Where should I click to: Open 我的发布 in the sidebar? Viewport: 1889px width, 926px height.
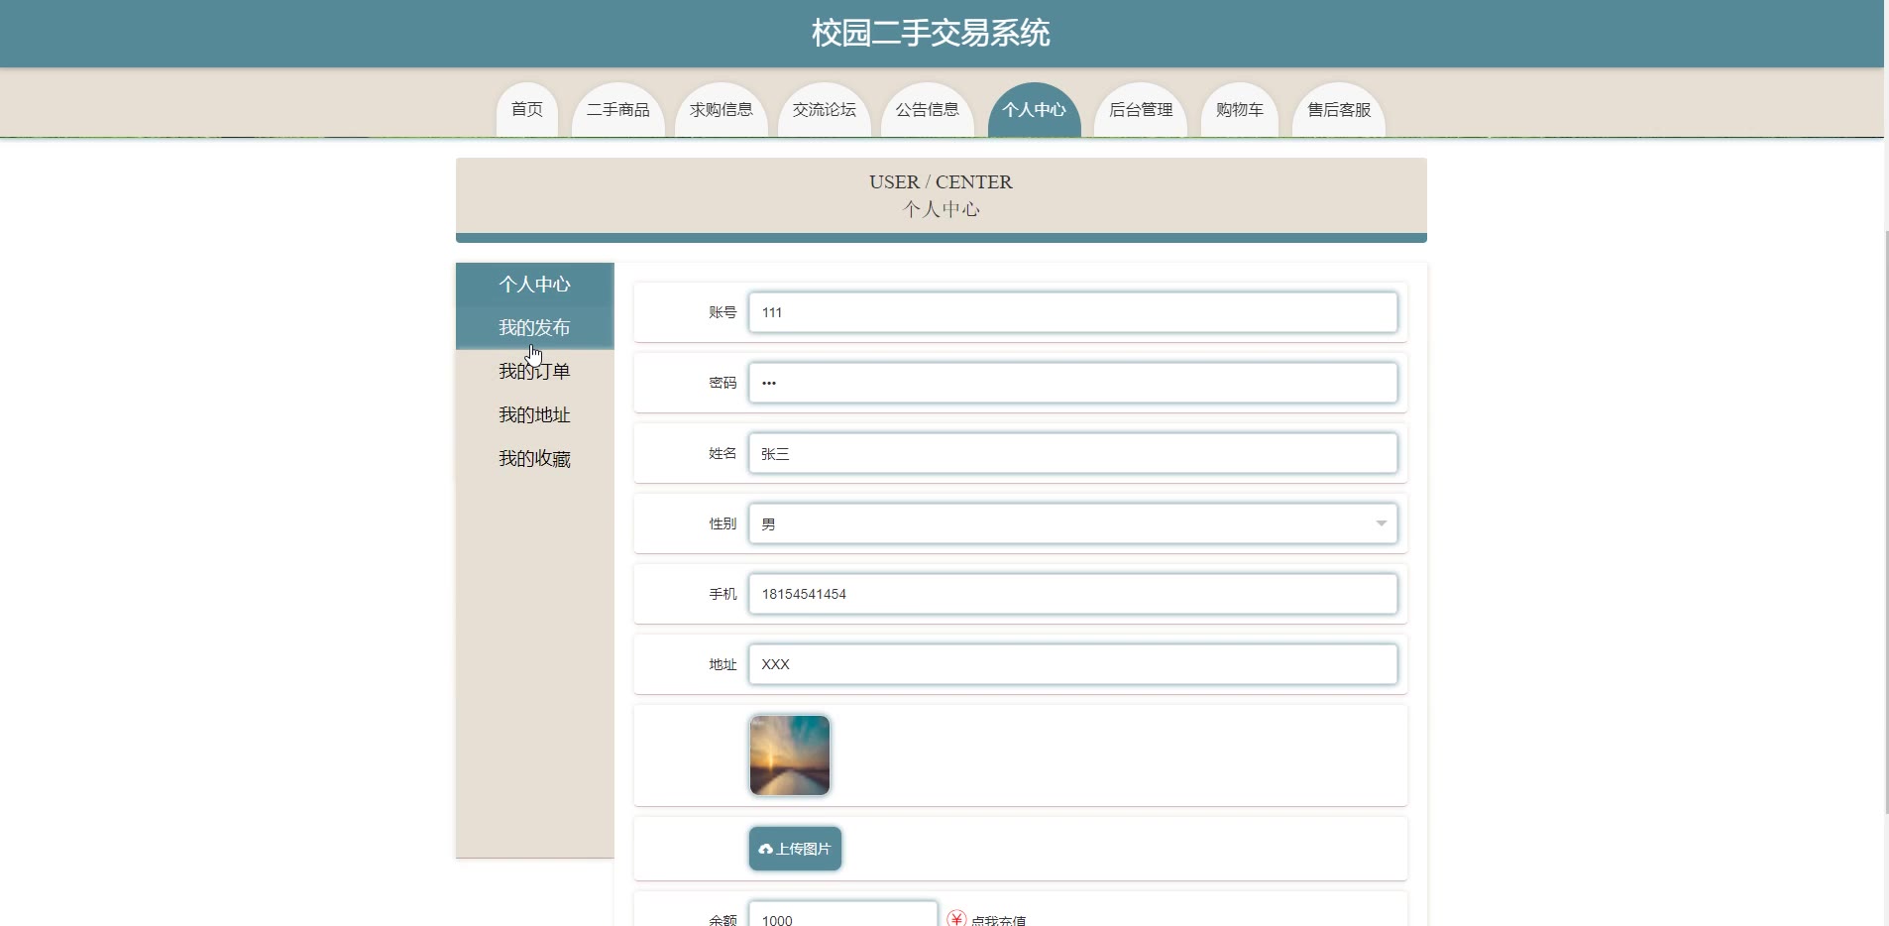(x=535, y=328)
